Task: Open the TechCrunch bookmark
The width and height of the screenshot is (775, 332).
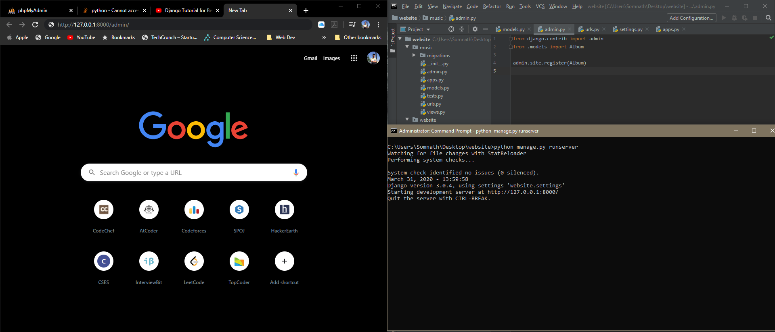Action: (x=170, y=37)
